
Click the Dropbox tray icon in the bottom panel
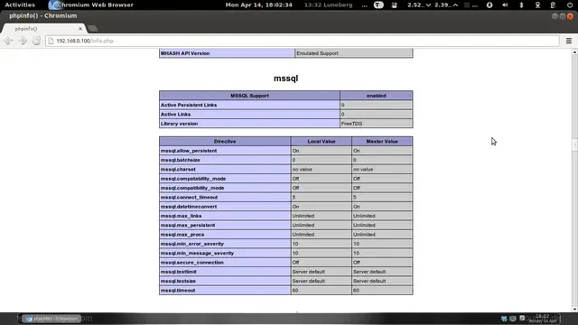point(504,319)
